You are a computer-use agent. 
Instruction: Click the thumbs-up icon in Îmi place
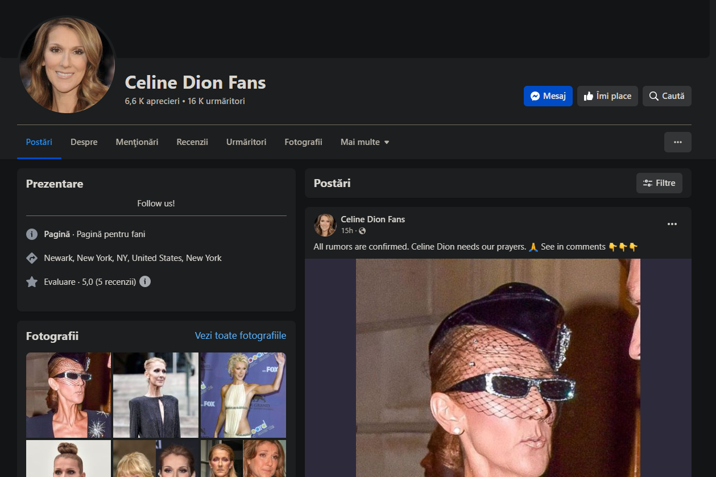[x=589, y=96]
